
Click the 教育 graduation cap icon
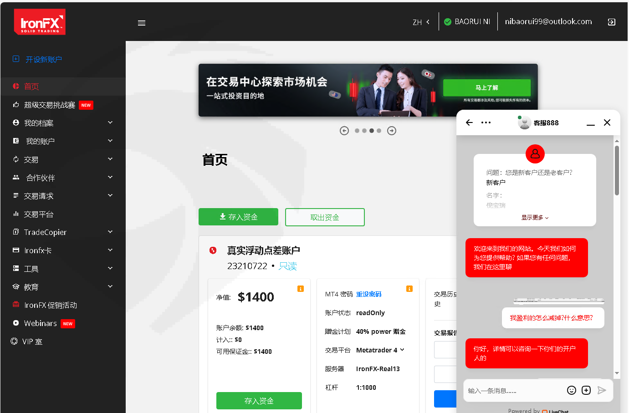16,286
